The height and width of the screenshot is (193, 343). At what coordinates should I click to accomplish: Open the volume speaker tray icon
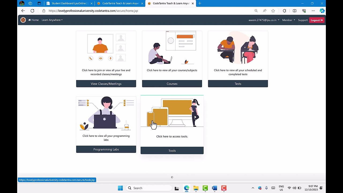point(294,188)
